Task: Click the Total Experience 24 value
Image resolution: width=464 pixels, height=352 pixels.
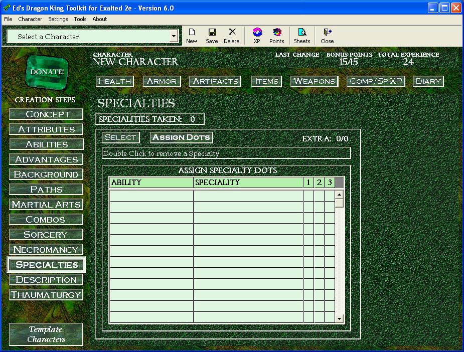Action: [x=408, y=62]
